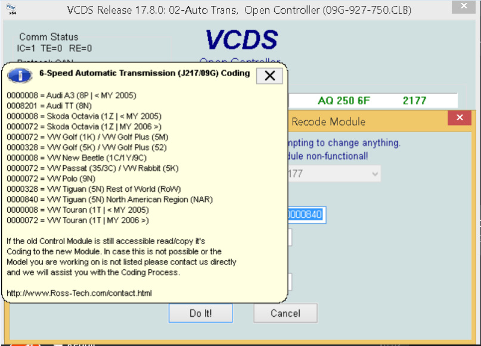Screen dimensions: 481x346
Task: Select VW Polo (9N) coding line
Action: (51, 179)
